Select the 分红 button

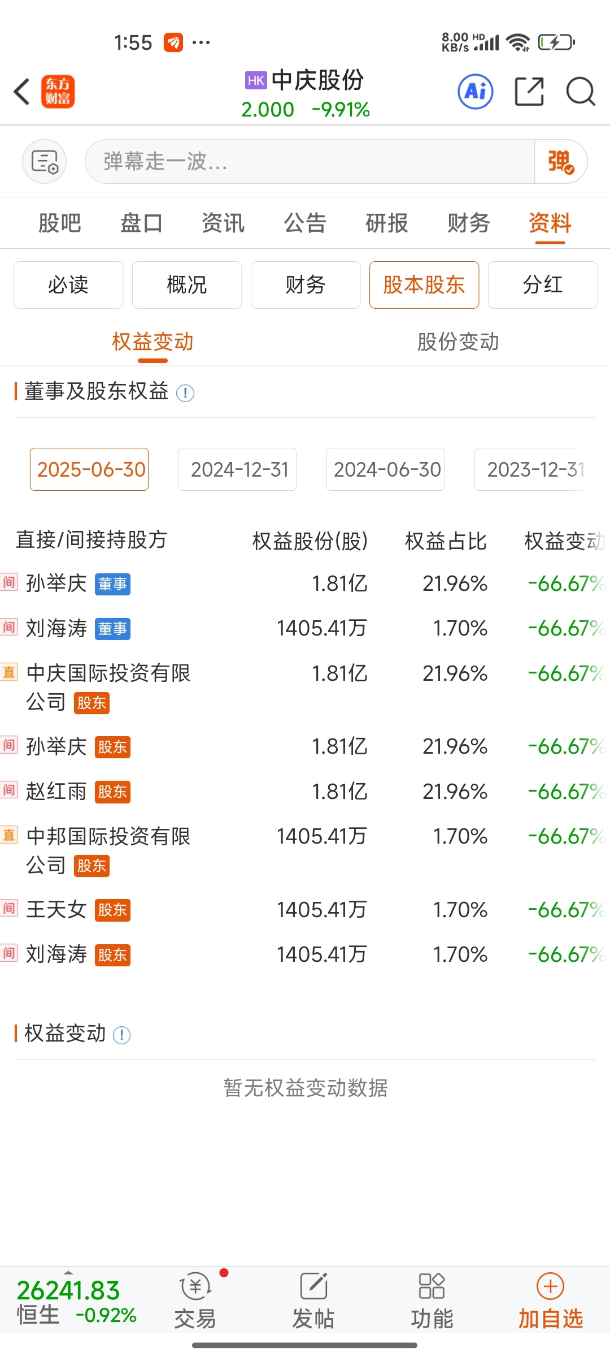[543, 285]
